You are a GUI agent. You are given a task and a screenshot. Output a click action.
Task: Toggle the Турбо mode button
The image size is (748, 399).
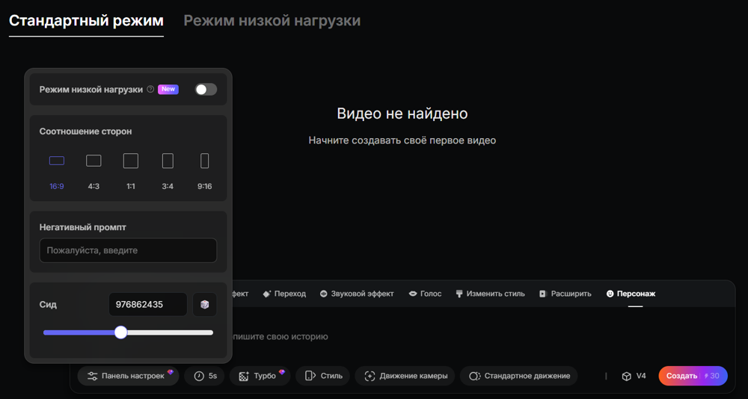260,376
